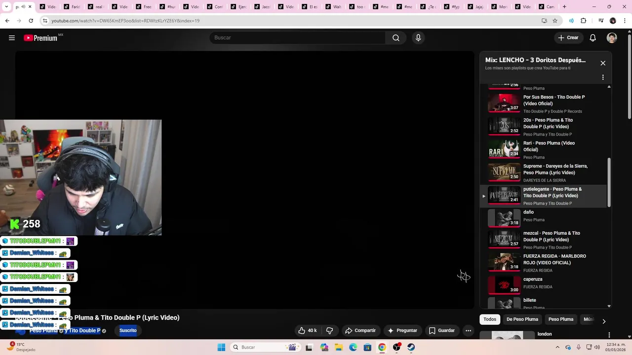Play billete playlist item
632x355 pixels.
click(543, 302)
